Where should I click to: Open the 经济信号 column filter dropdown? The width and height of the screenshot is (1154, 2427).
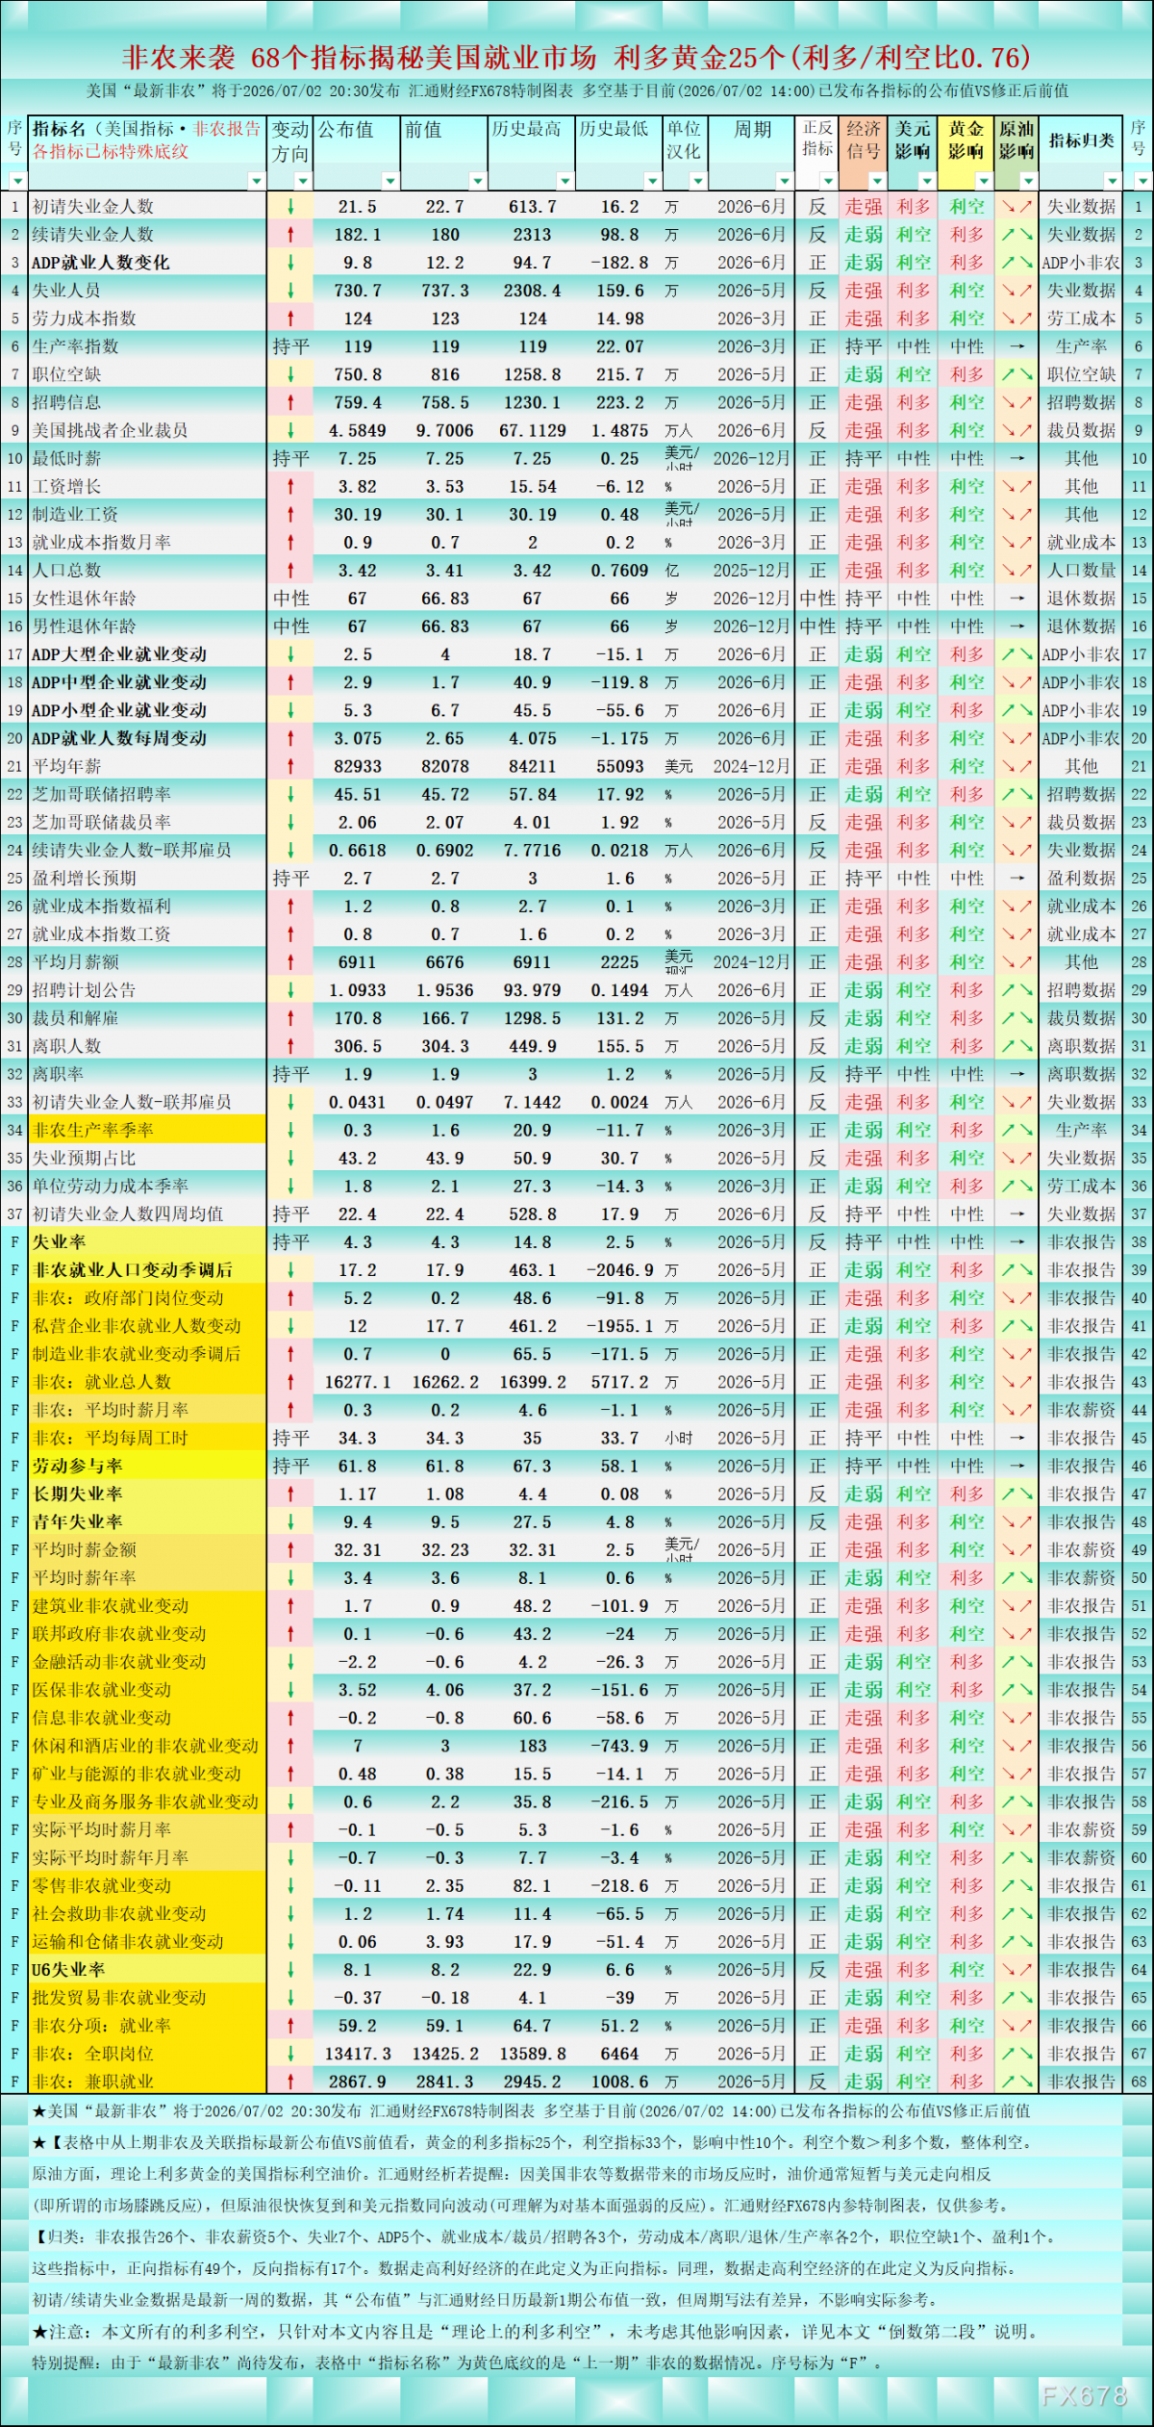877,180
